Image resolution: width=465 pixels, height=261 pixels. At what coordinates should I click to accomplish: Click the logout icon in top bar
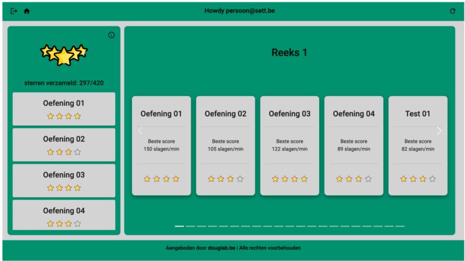(x=14, y=11)
